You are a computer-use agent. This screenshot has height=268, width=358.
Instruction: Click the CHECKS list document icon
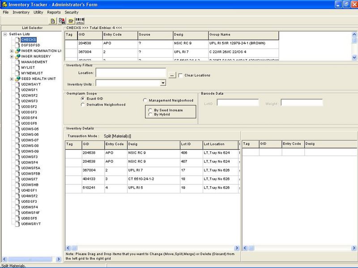(x=17, y=40)
